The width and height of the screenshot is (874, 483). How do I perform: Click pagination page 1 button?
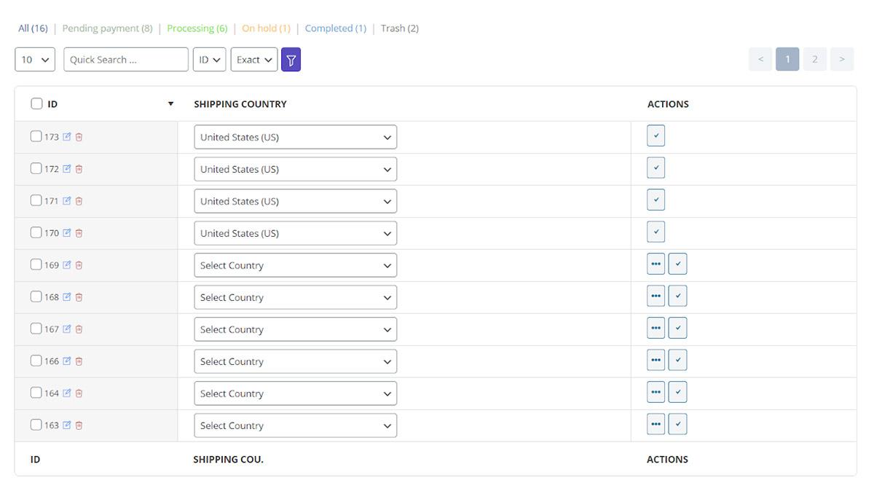(787, 59)
